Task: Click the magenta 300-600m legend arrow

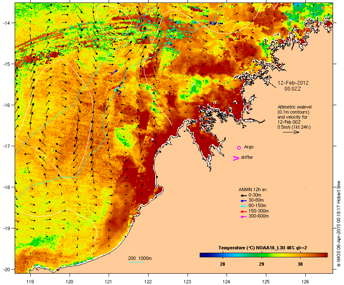Action: [x=243, y=217]
